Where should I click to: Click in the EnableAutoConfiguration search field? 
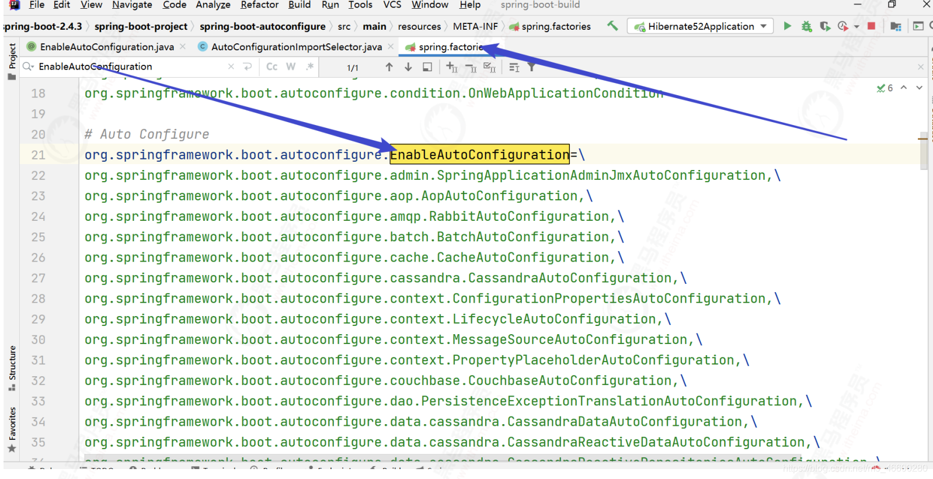coord(131,67)
